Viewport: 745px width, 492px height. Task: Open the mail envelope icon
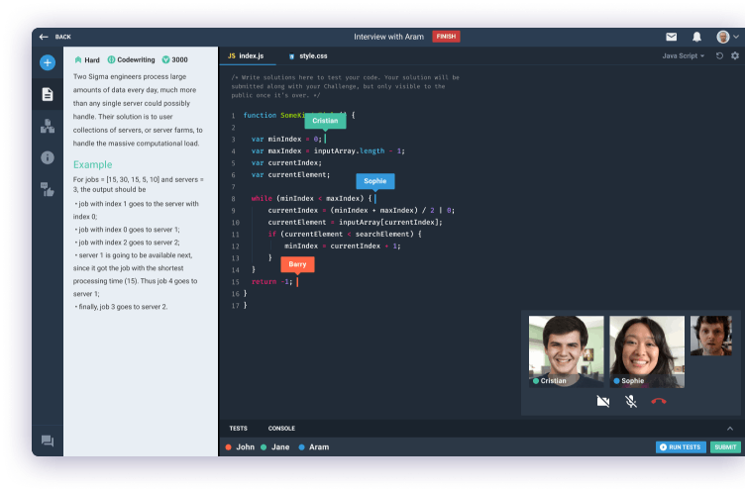(x=671, y=37)
